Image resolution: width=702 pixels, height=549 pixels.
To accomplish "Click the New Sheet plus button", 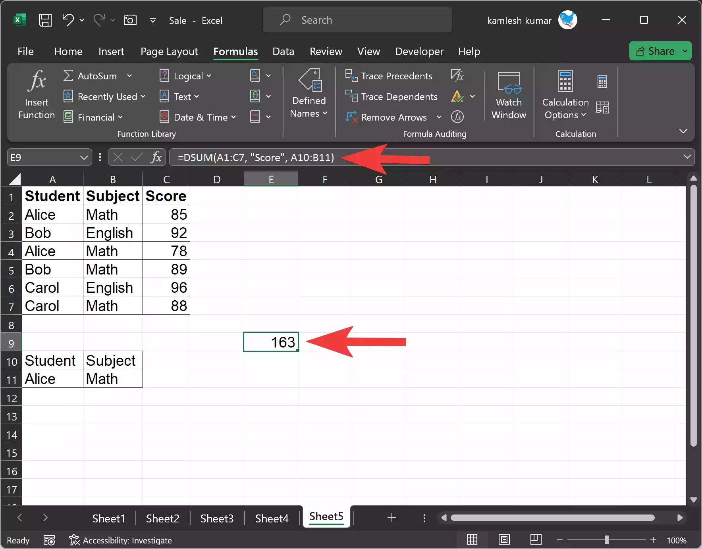I will coord(391,518).
